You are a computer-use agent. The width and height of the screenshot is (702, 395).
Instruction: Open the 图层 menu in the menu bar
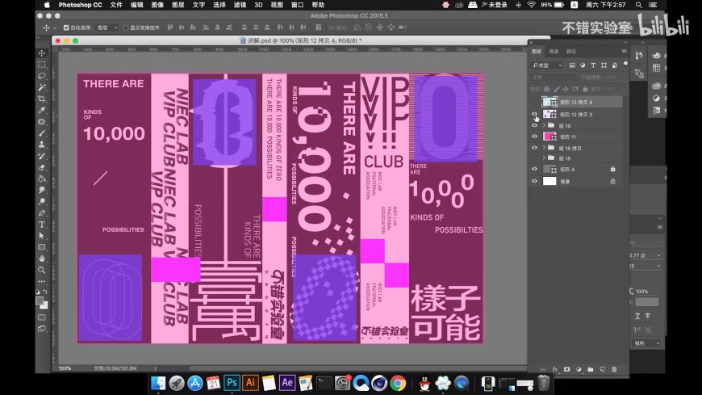pyautogui.click(x=178, y=5)
